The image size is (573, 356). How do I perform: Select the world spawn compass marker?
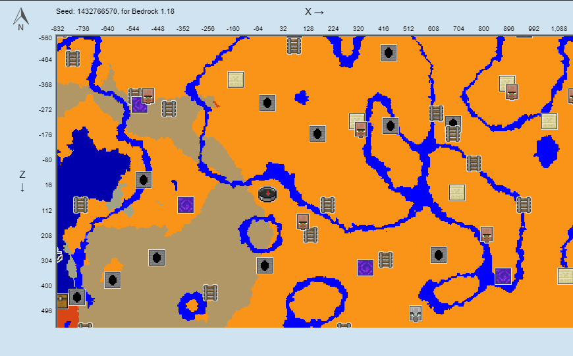(x=268, y=193)
